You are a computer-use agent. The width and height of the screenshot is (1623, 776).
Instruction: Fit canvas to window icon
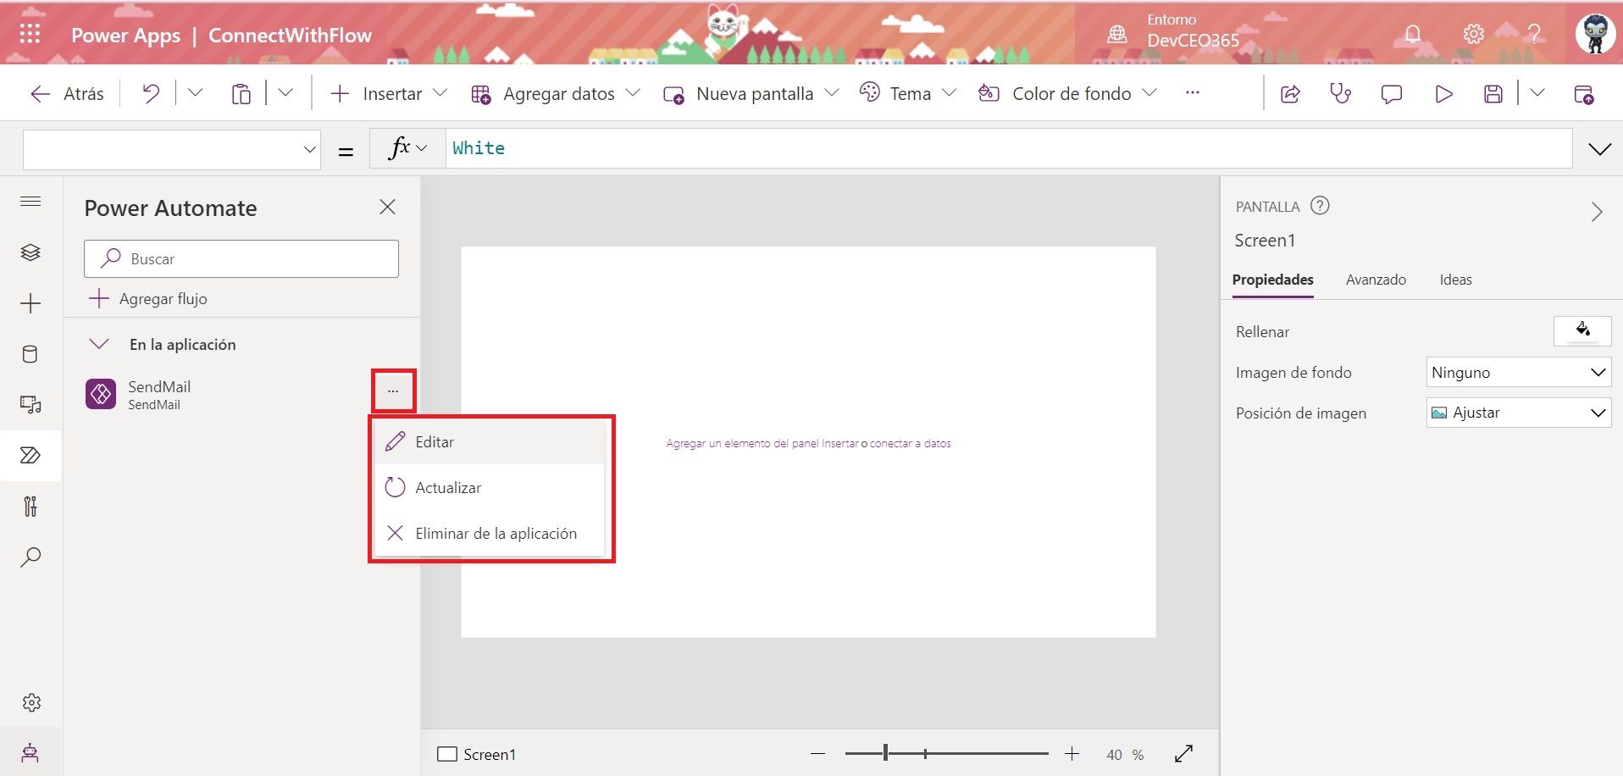1184,753
